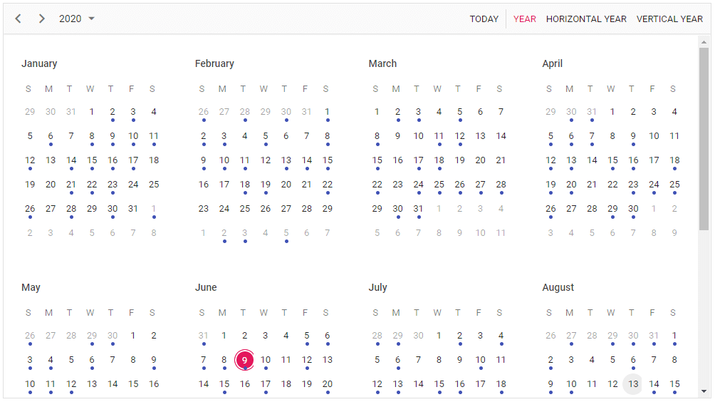Image resolution: width=715 pixels, height=402 pixels.
Task: Switch to Horizontal Year view
Action: (x=586, y=19)
